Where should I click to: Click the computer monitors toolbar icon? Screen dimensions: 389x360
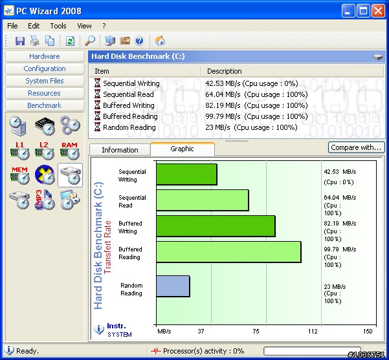110,41
